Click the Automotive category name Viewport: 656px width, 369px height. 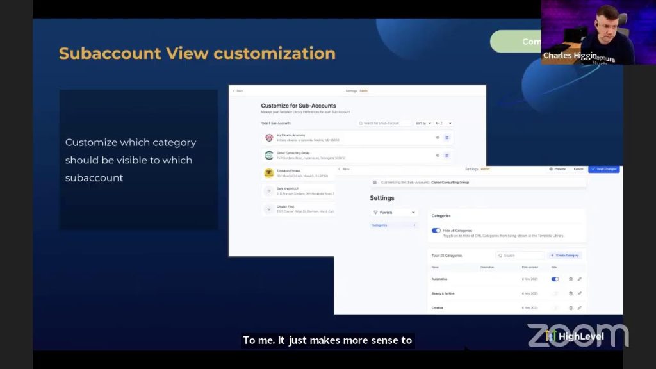pyautogui.click(x=439, y=279)
